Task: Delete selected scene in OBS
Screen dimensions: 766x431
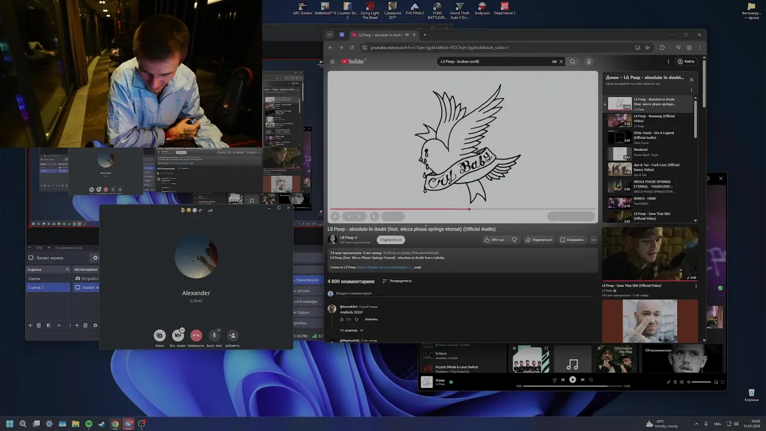Action: 39,325
